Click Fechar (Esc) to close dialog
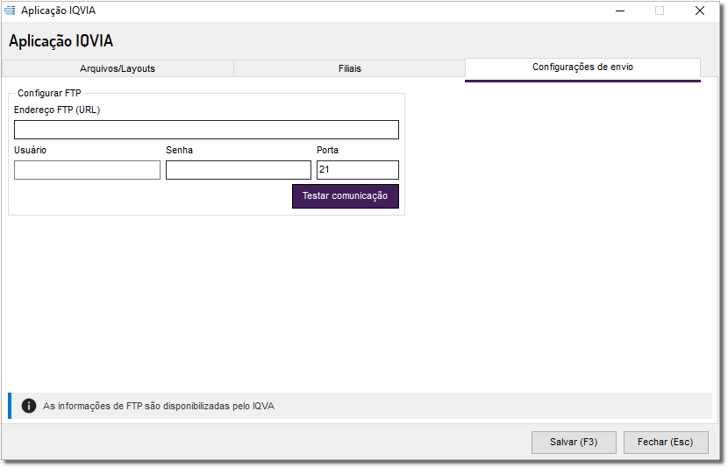Screen dimensions: 728x468 click(x=666, y=443)
